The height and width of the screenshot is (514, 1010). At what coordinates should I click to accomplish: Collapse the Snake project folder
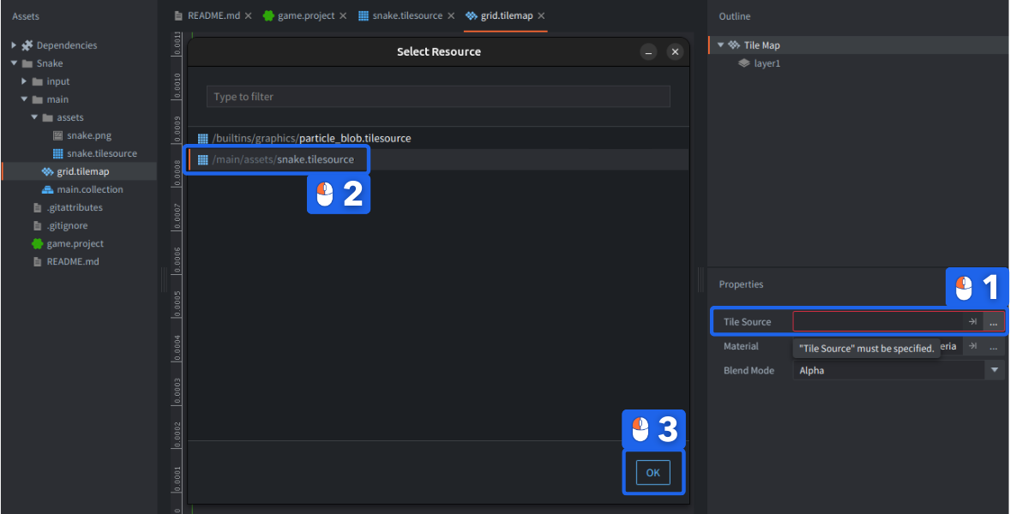[x=14, y=63]
